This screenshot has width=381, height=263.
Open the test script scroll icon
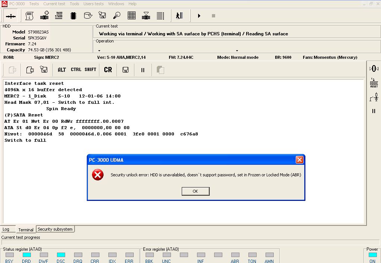point(29,16)
